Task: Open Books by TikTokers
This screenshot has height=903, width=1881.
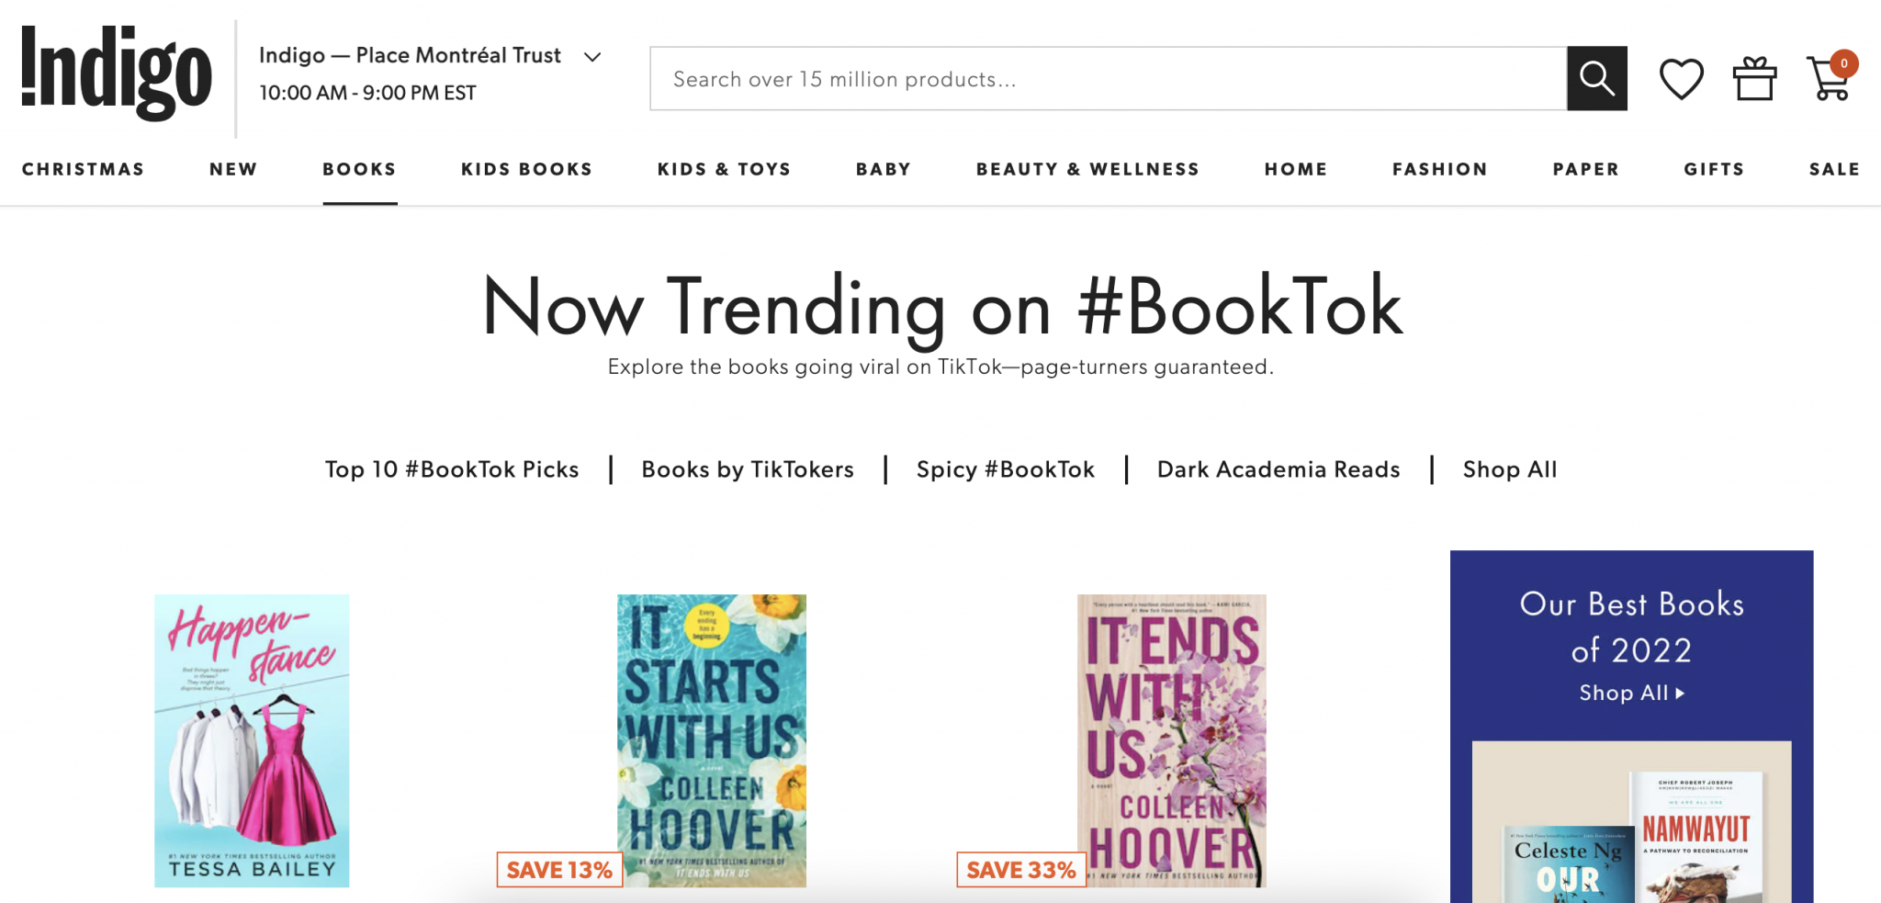Action: tap(747, 469)
